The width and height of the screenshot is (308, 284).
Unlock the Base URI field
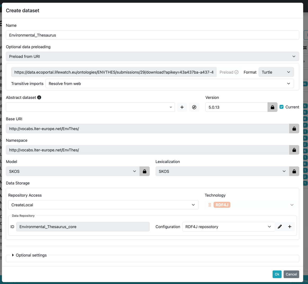[x=294, y=128]
